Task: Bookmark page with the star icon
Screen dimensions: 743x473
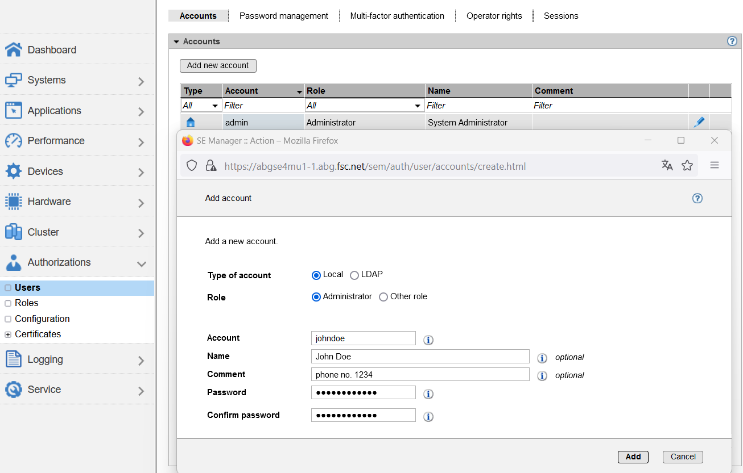Action: 687,165
